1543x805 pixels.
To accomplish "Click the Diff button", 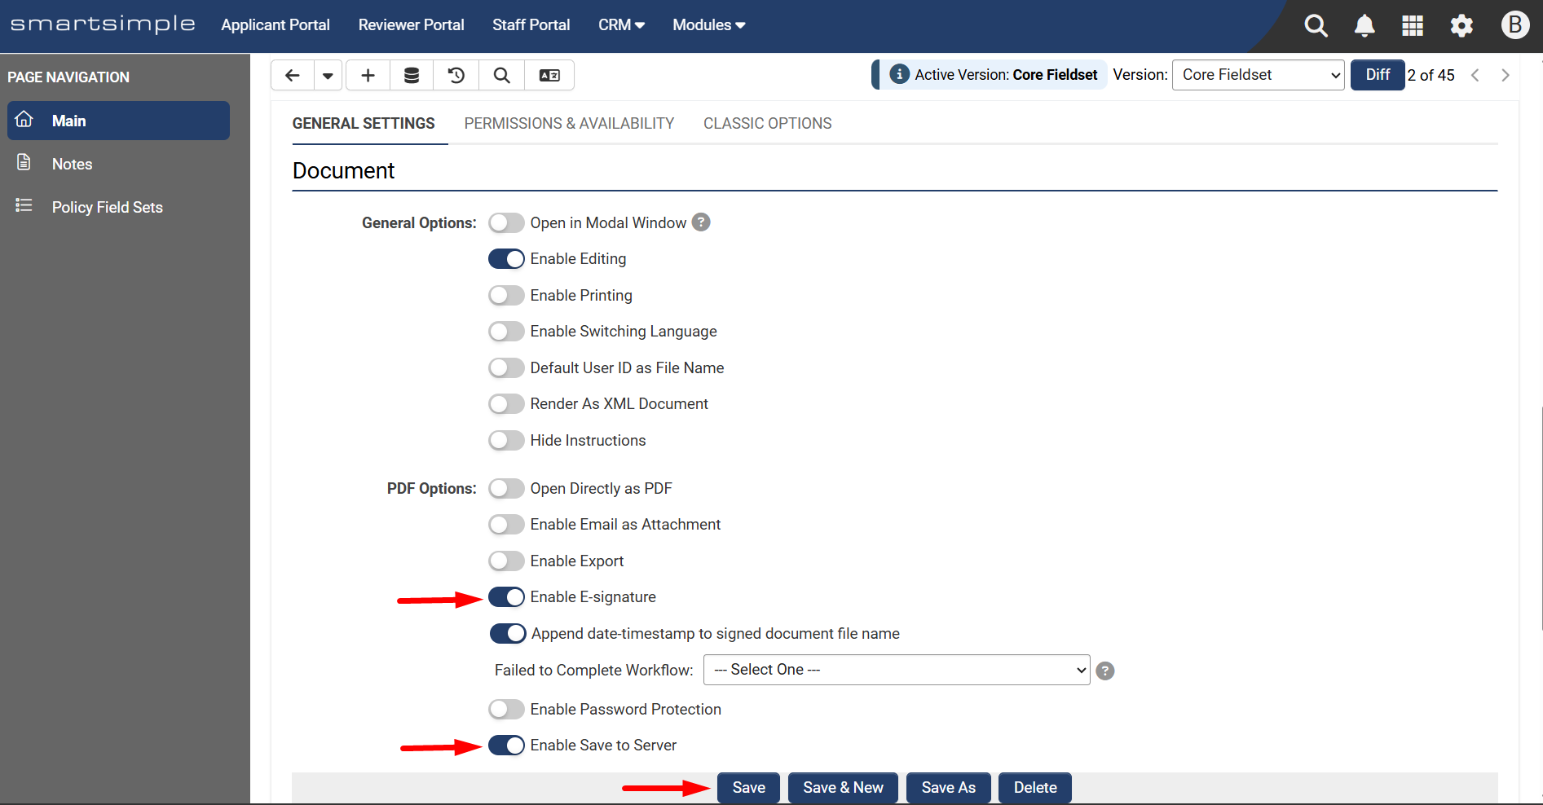I will 1378,75.
